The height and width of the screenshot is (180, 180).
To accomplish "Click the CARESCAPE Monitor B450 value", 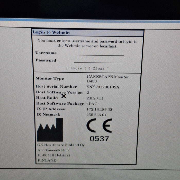I will click(108, 79).
